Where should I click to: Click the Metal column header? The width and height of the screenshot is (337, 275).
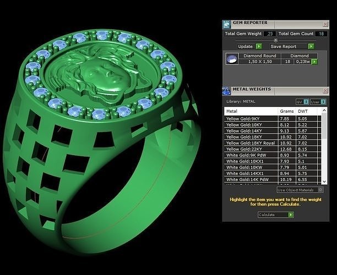(251, 111)
